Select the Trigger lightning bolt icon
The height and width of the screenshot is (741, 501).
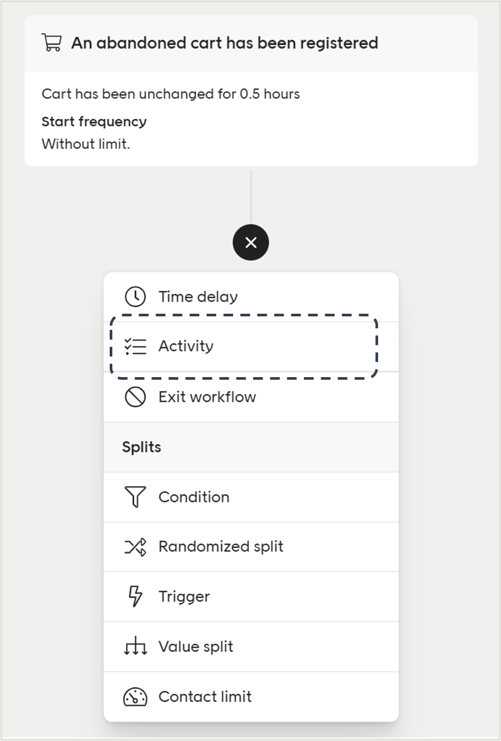click(136, 596)
